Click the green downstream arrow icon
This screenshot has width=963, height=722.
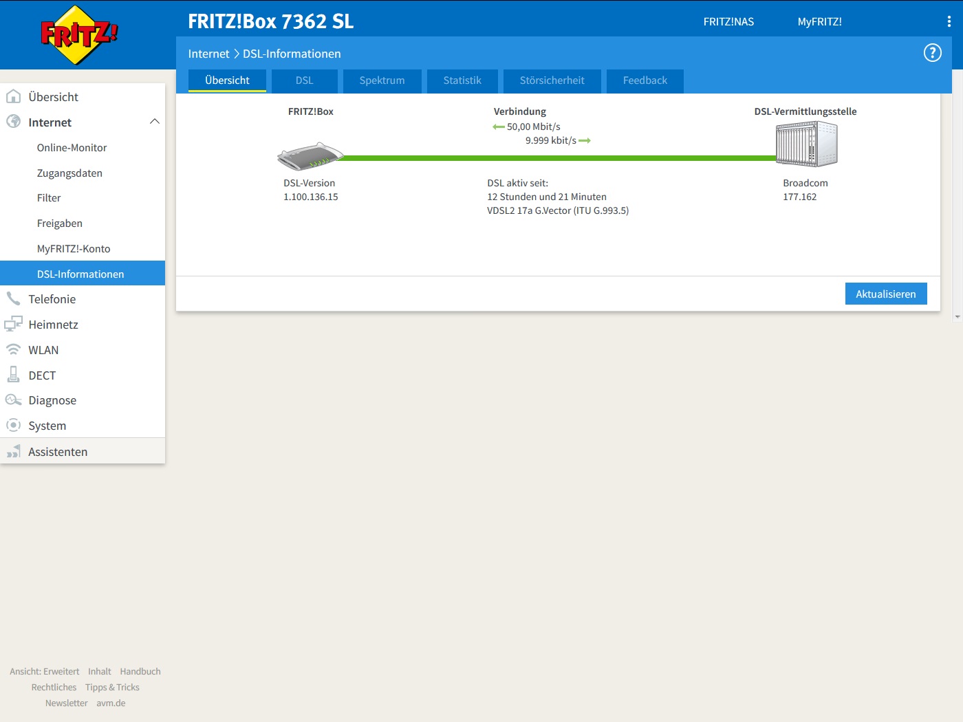[499, 127]
